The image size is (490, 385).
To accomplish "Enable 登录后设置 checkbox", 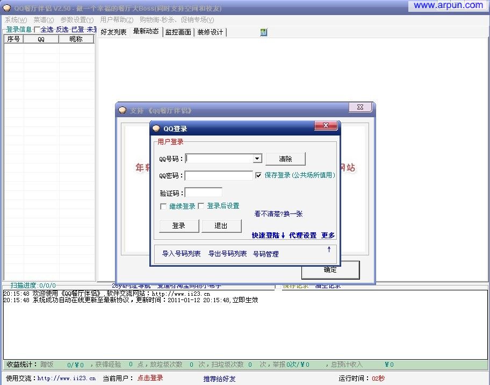I will (201, 206).
